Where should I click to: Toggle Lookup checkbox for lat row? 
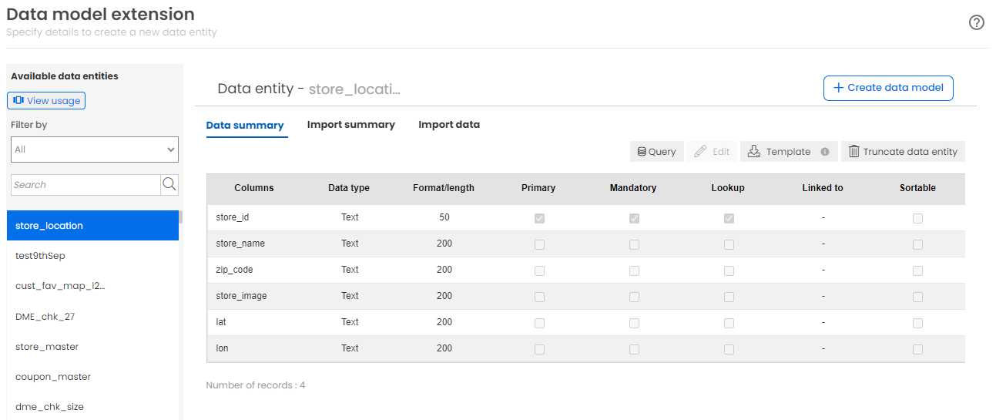click(729, 324)
